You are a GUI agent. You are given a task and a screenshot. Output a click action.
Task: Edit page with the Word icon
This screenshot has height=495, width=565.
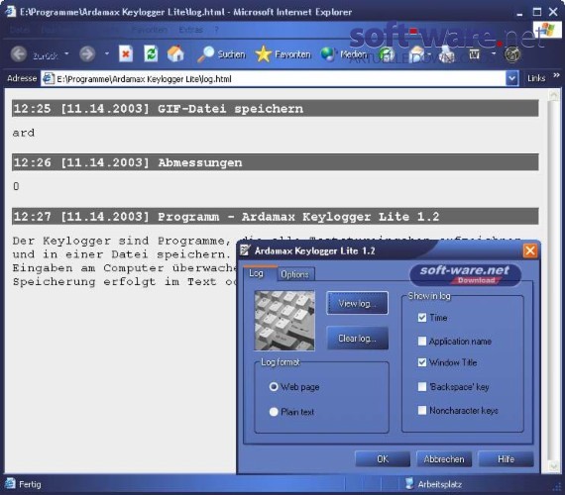[475, 54]
